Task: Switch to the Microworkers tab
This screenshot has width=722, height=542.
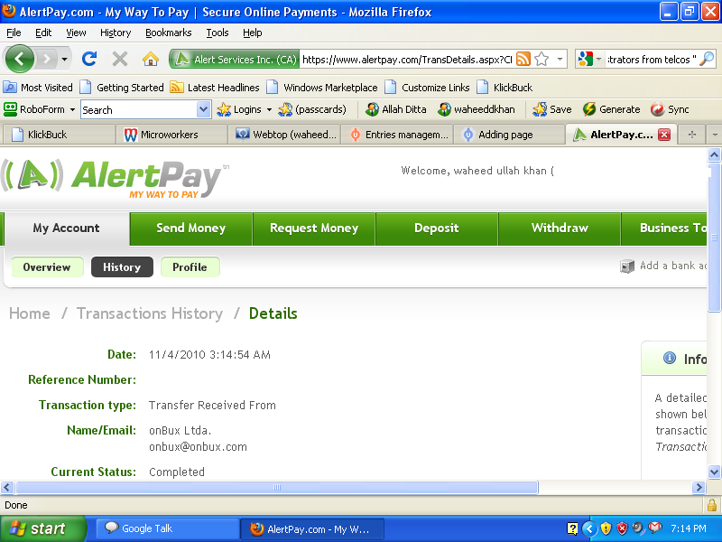Action: 171,134
